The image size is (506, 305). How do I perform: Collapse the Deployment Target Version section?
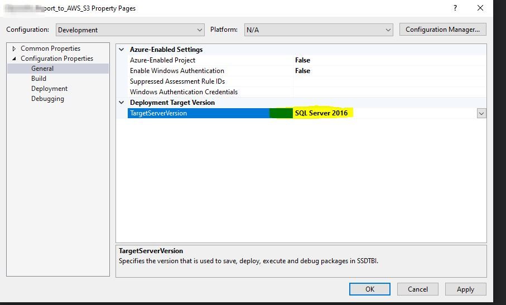pyautogui.click(x=122, y=103)
